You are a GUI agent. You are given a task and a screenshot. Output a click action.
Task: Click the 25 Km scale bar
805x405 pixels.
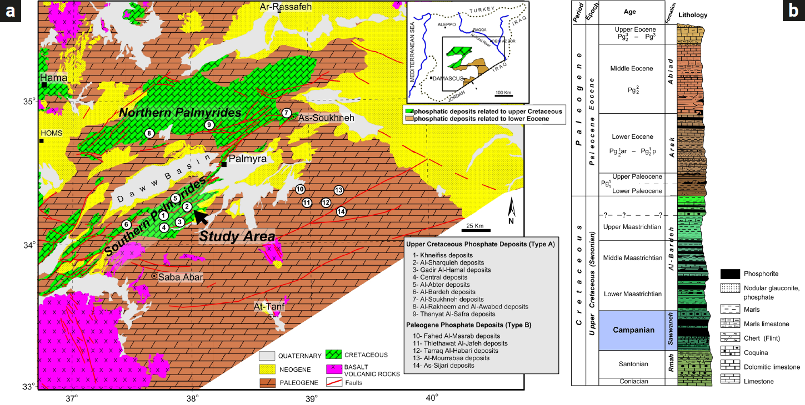[473, 230]
